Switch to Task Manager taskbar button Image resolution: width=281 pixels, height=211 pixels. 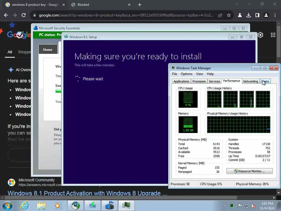pos(126,206)
